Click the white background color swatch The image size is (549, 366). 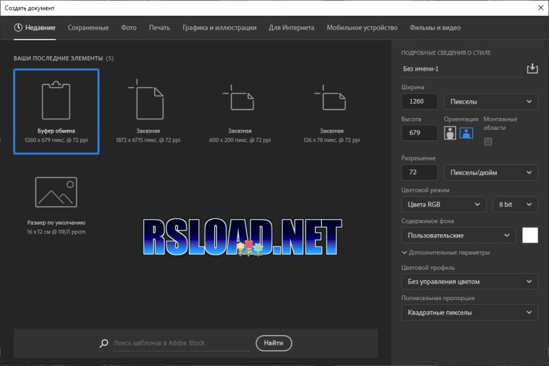(x=530, y=235)
